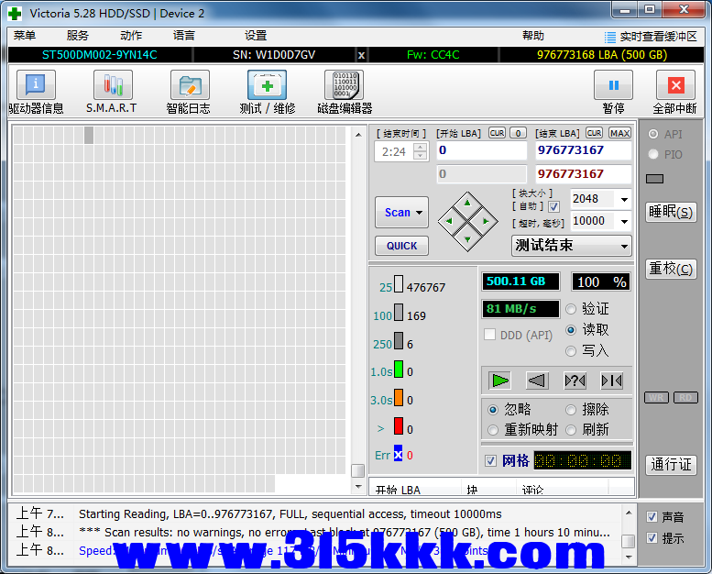Click the start LBA input field
712x574 pixels.
[481, 150]
